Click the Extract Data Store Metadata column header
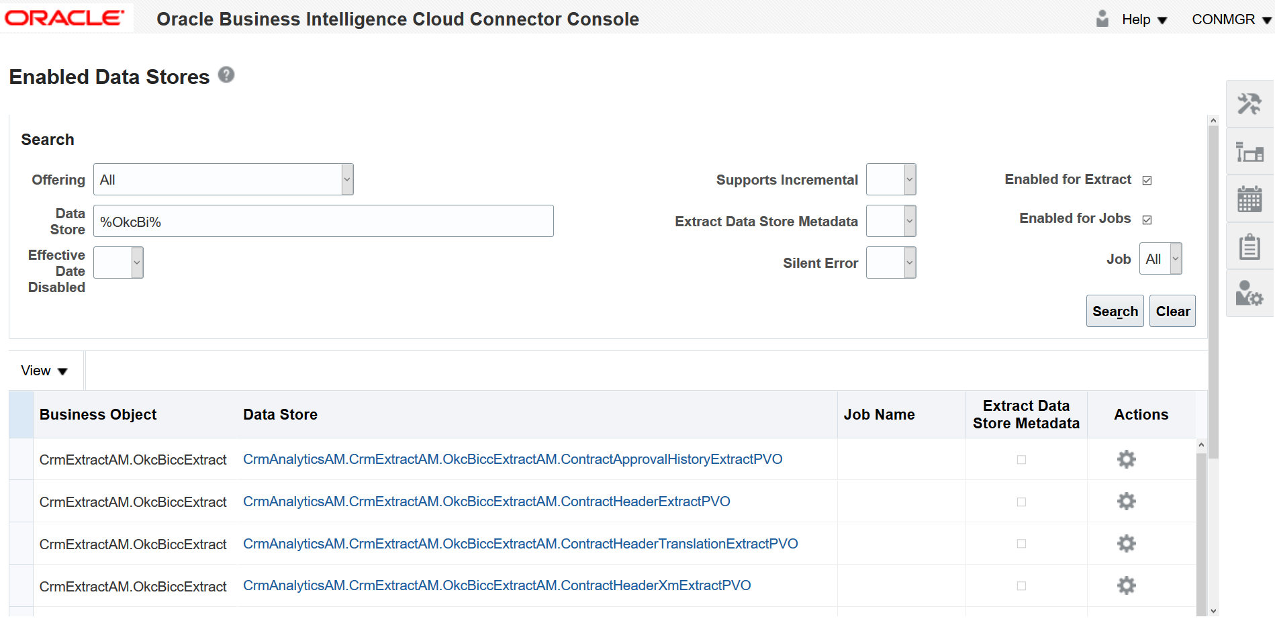 pyautogui.click(x=1026, y=415)
